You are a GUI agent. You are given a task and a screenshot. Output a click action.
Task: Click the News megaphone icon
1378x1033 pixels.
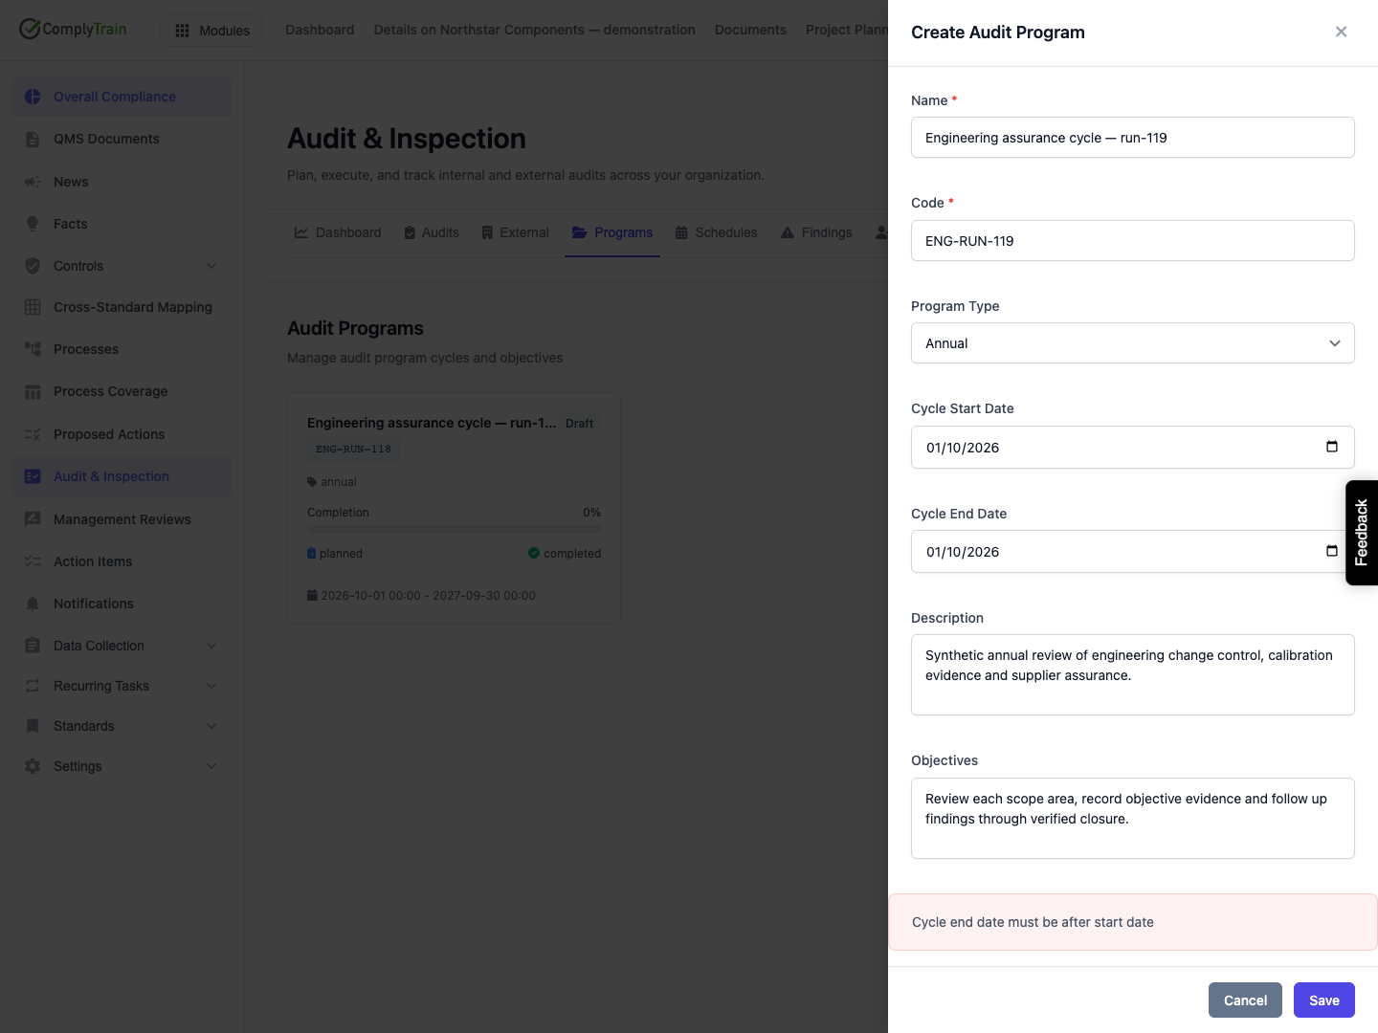tap(33, 182)
